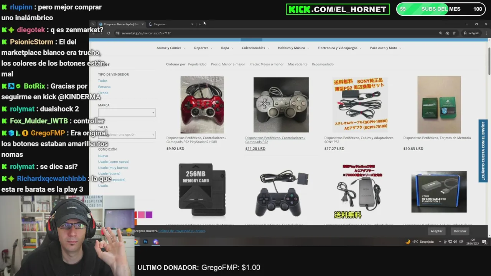
Task: Sort by Precio: Mayor a menor
Action: click(267, 64)
